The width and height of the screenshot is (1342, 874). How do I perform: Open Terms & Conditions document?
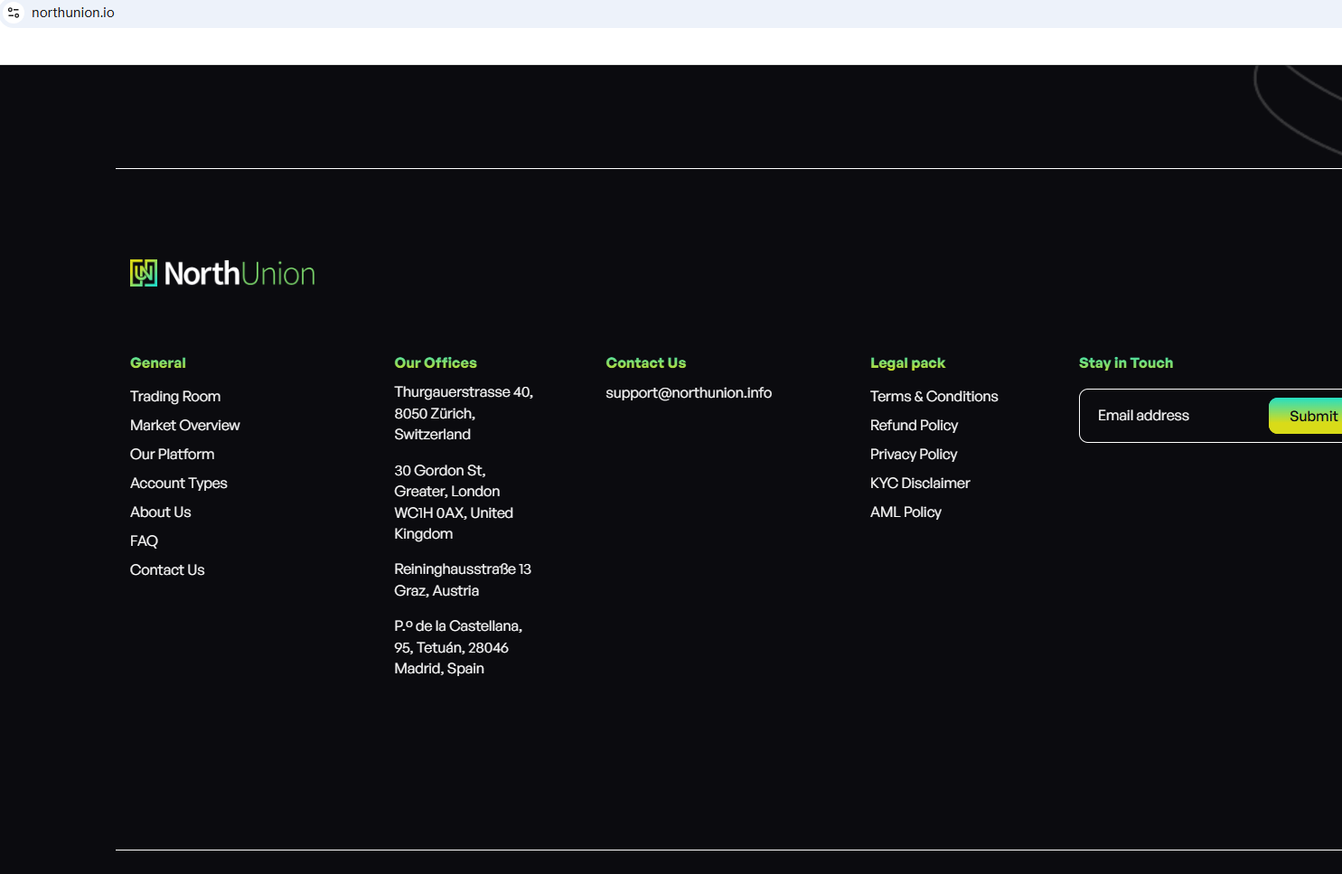click(934, 396)
